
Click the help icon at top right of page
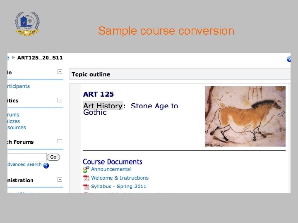pos(288,59)
